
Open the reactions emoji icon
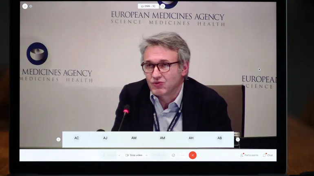click(x=173, y=155)
